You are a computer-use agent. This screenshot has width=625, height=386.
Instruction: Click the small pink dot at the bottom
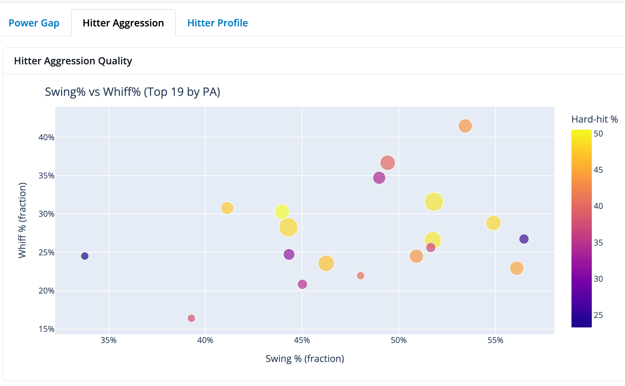pyautogui.click(x=192, y=318)
